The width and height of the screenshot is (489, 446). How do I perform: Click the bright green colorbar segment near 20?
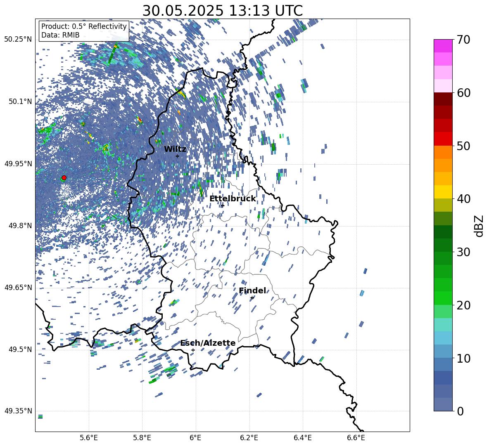coord(443,298)
